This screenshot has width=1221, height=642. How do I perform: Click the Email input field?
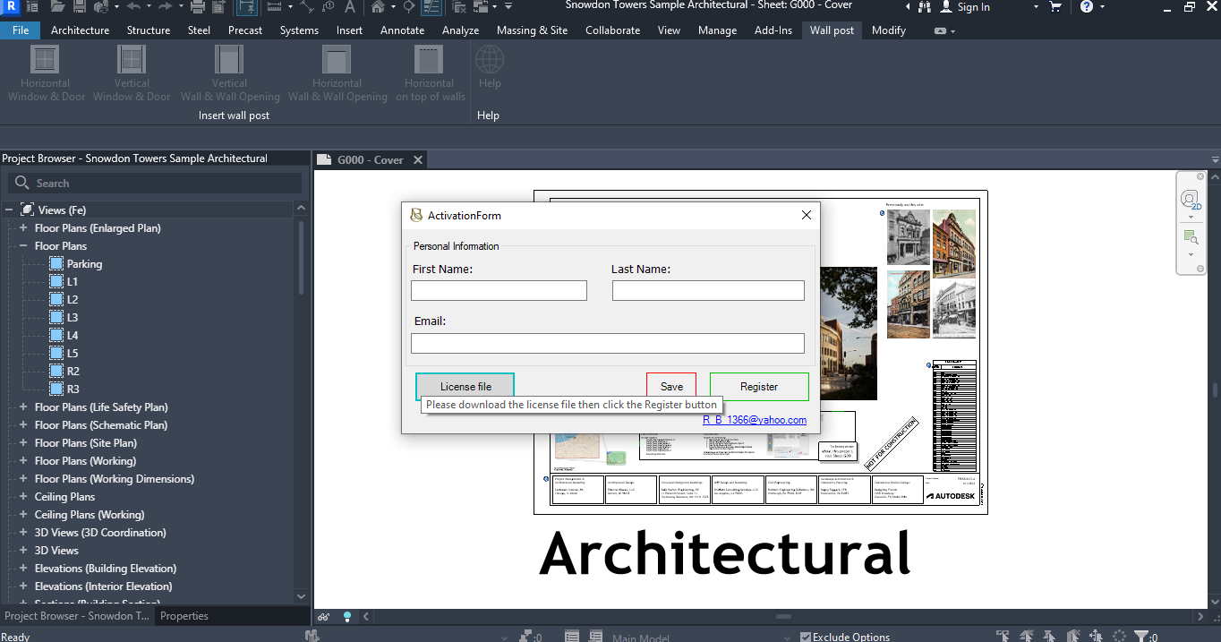coord(607,344)
